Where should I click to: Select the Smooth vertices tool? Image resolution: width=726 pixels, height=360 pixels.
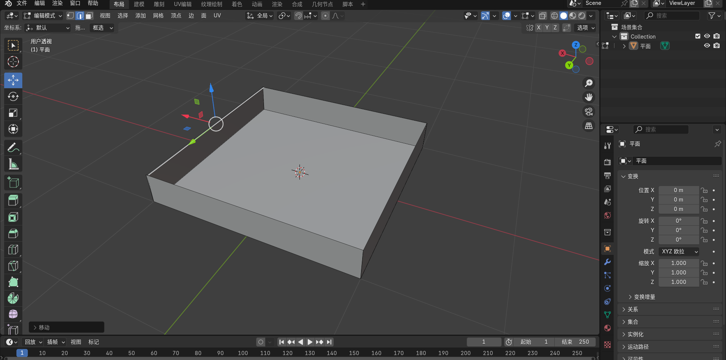pos(13,314)
